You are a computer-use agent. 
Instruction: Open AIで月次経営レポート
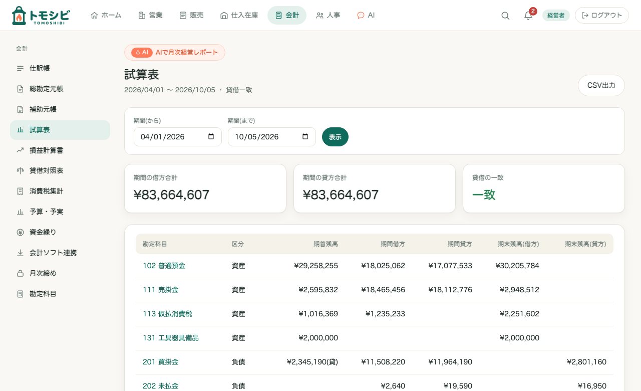pyautogui.click(x=175, y=52)
